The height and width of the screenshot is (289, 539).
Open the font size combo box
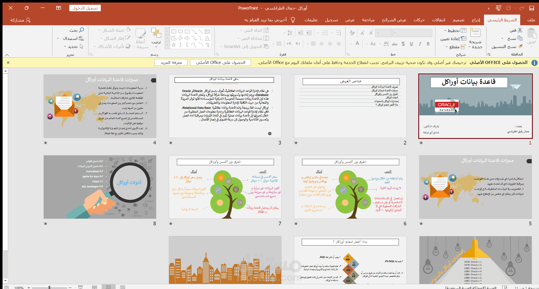(383, 33)
